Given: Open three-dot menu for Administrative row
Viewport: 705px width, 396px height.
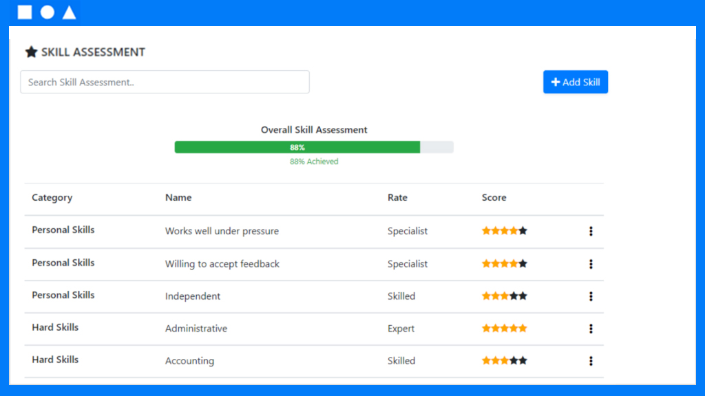Looking at the screenshot, I should point(591,329).
